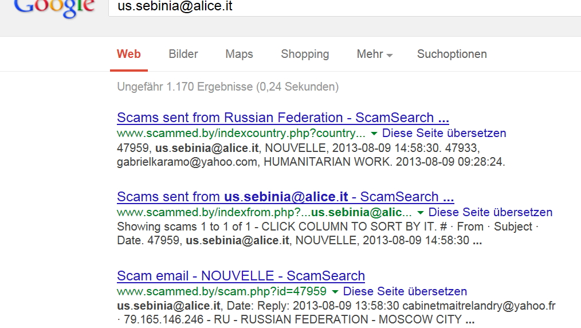Click 'Diese Seite übersetzen' for first result

pyautogui.click(x=444, y=133)
